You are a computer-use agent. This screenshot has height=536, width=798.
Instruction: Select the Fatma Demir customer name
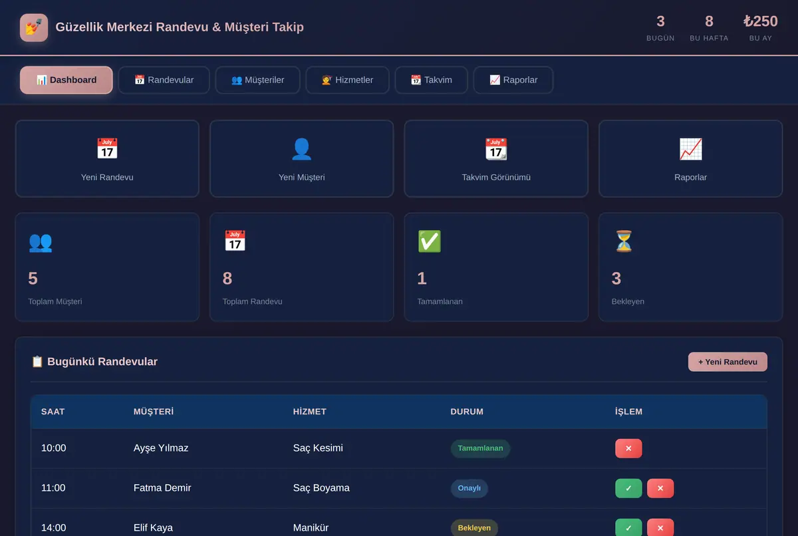pos(162,488)
